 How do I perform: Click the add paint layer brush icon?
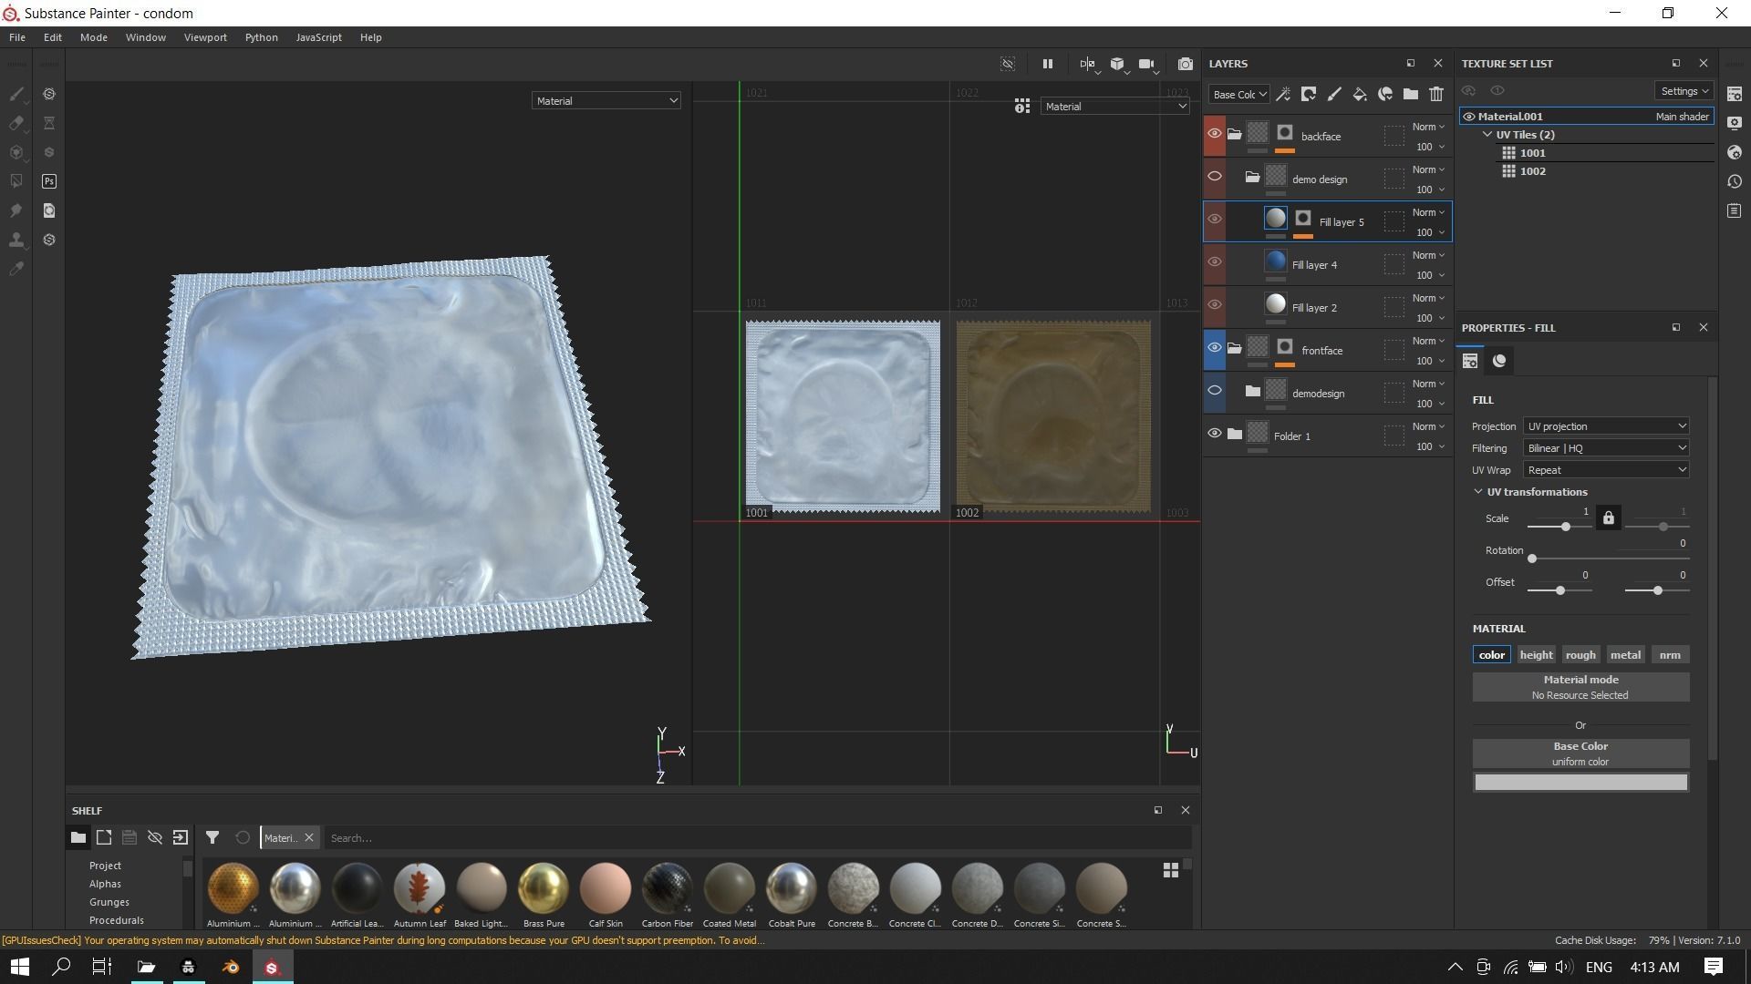(1334, 94)
